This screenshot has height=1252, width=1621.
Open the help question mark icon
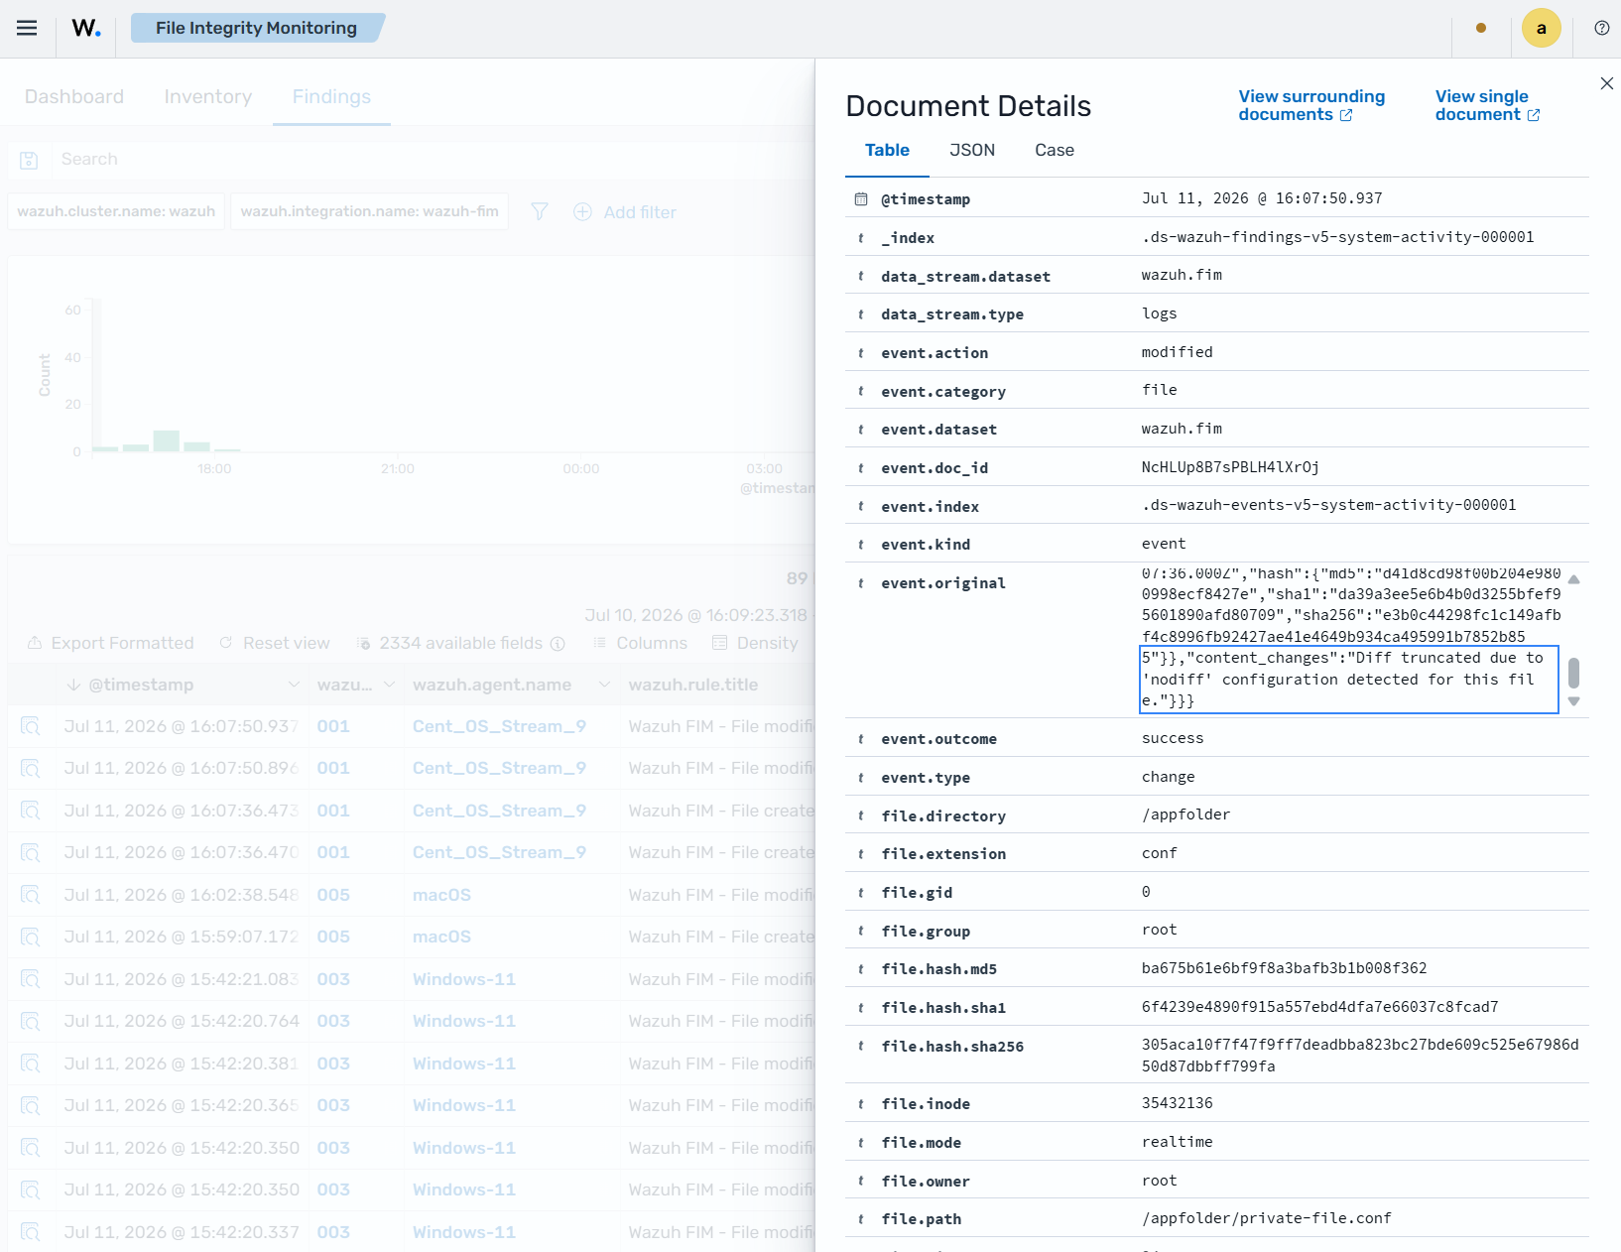(x=1601, y=28)
